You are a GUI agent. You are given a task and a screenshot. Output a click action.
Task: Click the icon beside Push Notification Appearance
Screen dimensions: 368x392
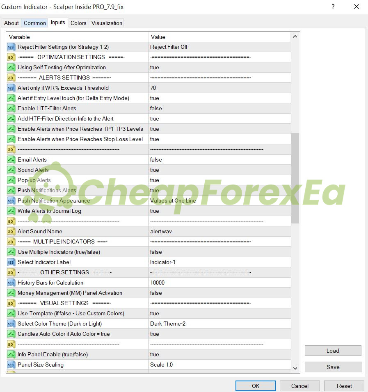tap(11, 201)
